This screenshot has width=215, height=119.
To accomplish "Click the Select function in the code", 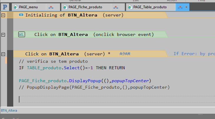I will tap(72, 68).
